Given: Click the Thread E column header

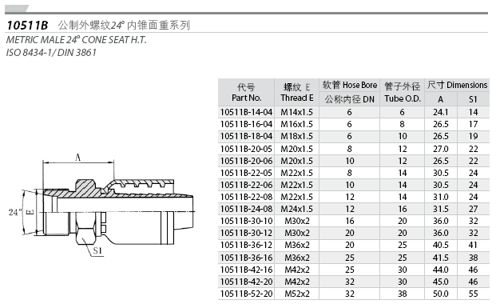Looking at the screenshot, I should coord(296,92).
